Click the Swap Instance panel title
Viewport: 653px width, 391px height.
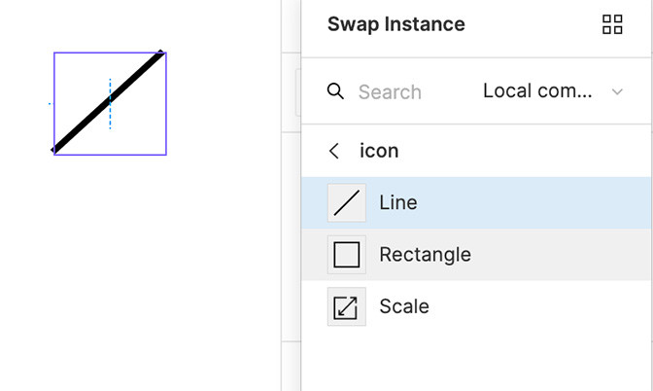pyautogui.click(x=395, y=24)
